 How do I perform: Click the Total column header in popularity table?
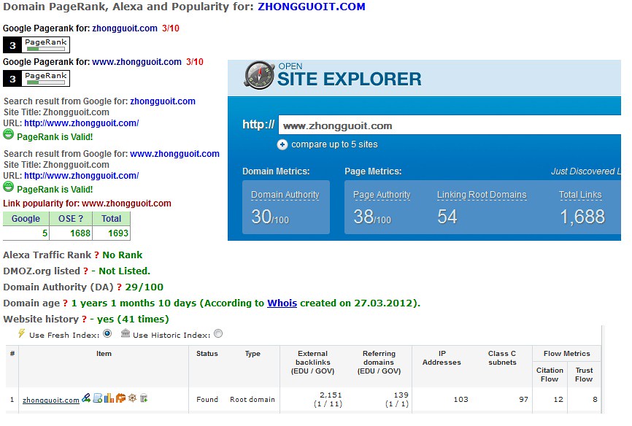coord(111,218)
